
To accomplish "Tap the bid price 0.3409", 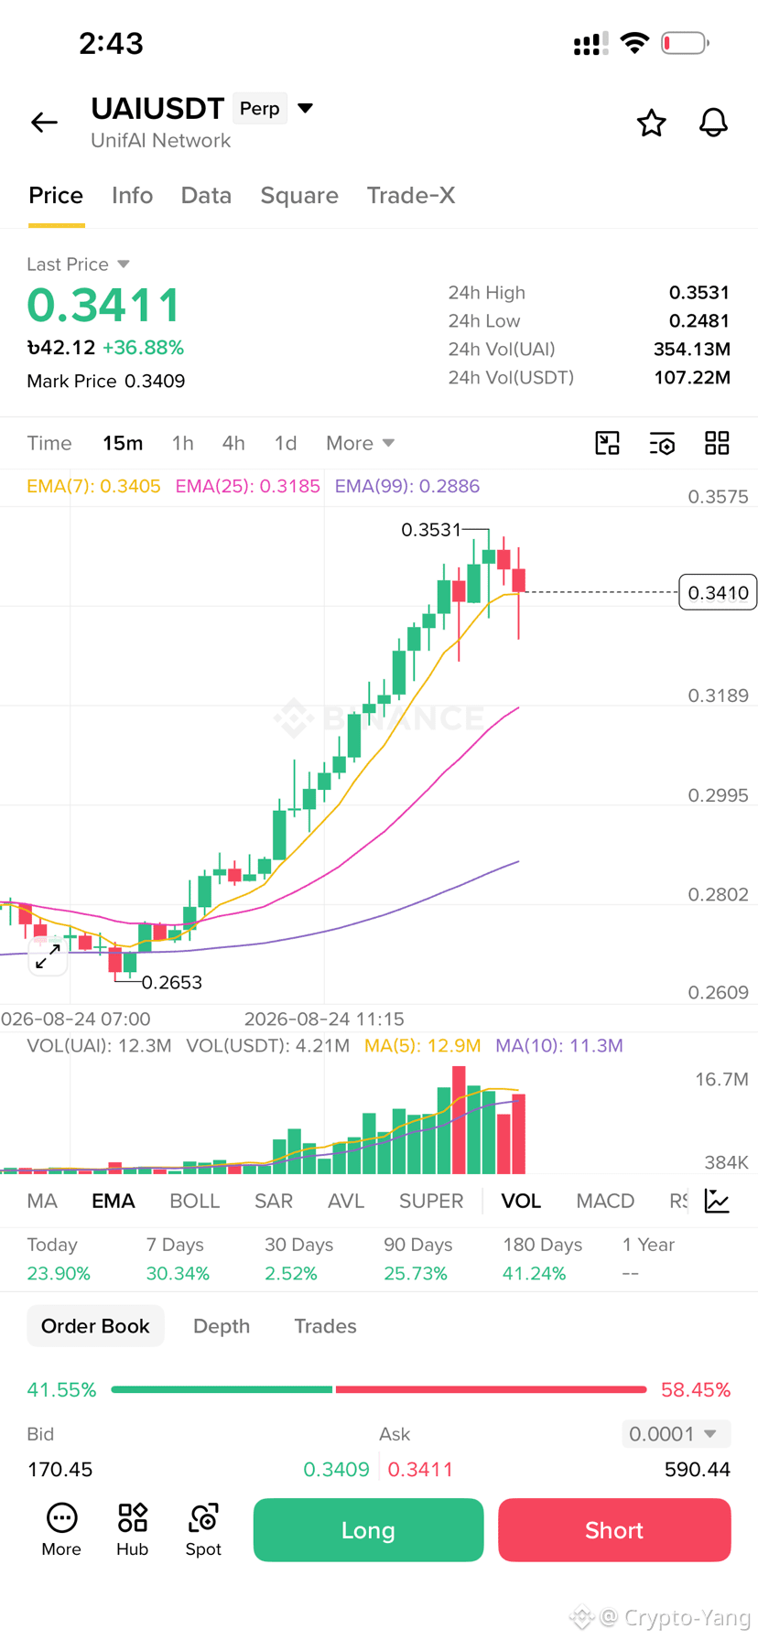I will click(x=336, y=1470).
